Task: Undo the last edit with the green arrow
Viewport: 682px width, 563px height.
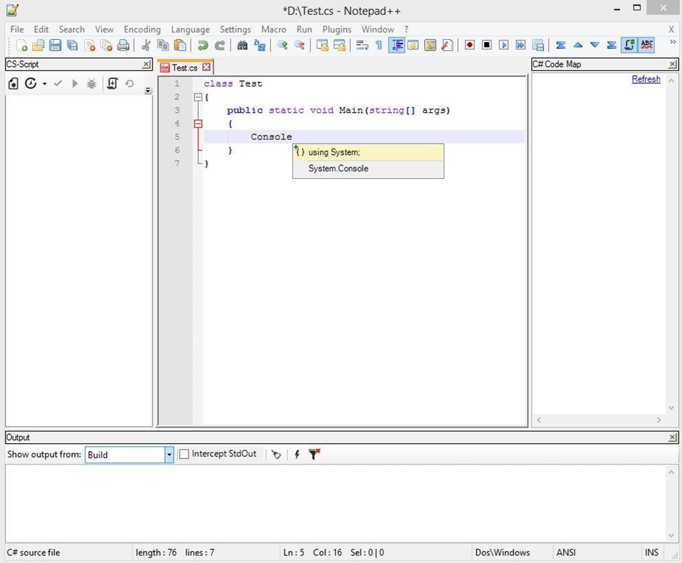Action: pyautogui.click(x=202, y=45)
